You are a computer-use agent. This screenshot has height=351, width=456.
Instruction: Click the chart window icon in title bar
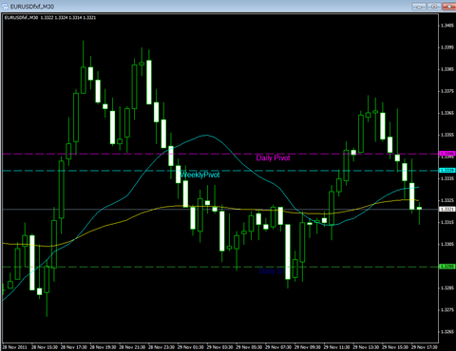tap(5, 6)
